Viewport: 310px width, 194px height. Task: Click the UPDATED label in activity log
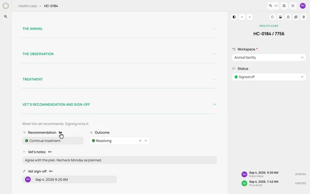[x=300, y=175]
